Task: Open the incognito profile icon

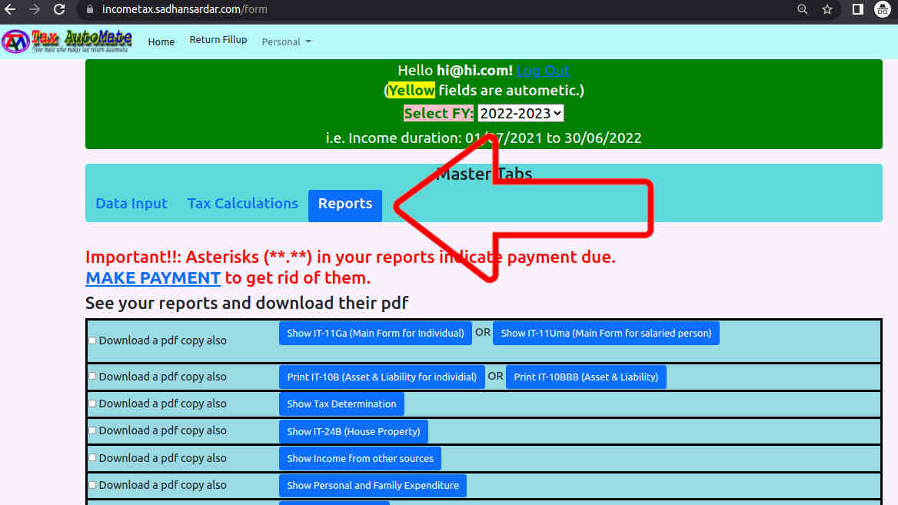Action: tap(883, 10)
